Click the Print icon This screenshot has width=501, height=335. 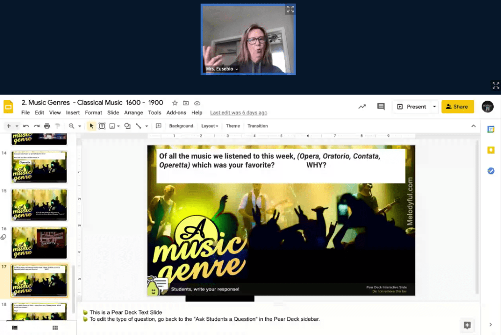point(47,126)
